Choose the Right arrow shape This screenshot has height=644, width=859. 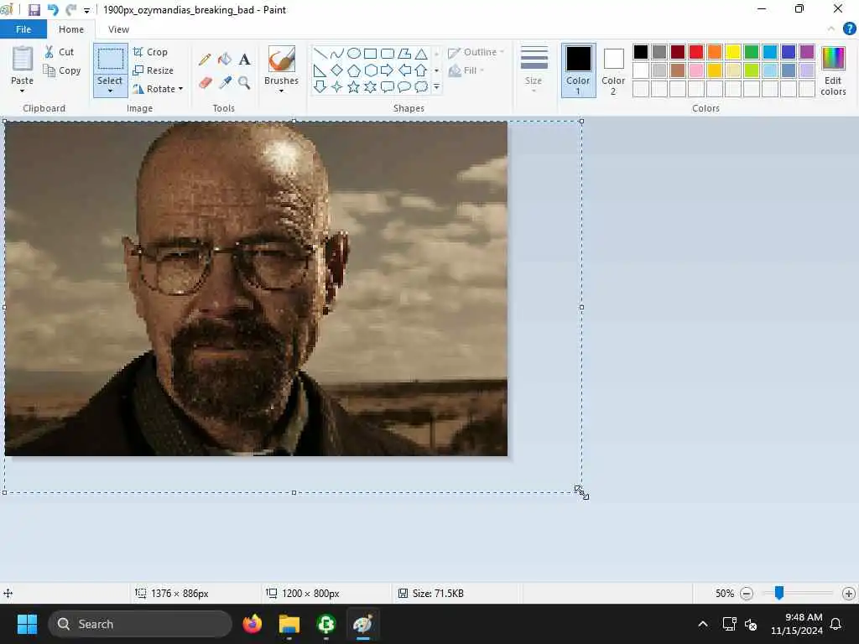pyautogui.click(x=388, y=70)
